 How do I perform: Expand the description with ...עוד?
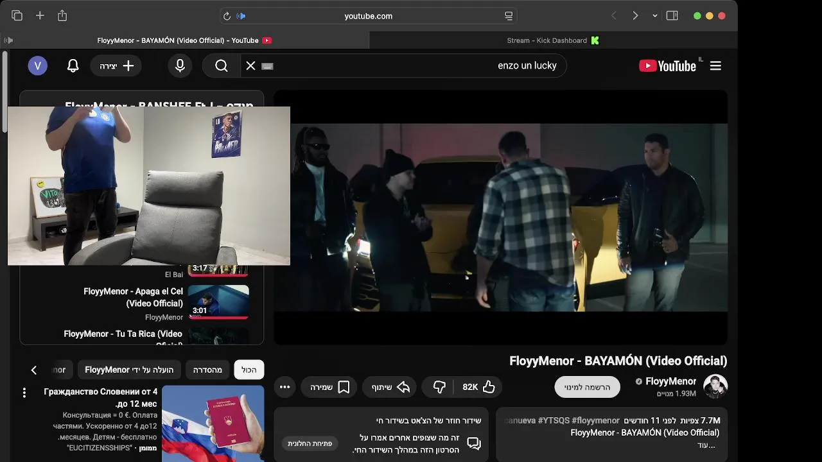[706, 445]
